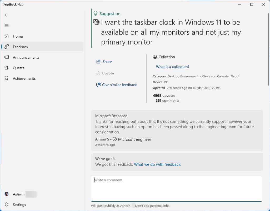Click the Collection badge icon
The height and width of the screenshot is (211, 270).
154,57
